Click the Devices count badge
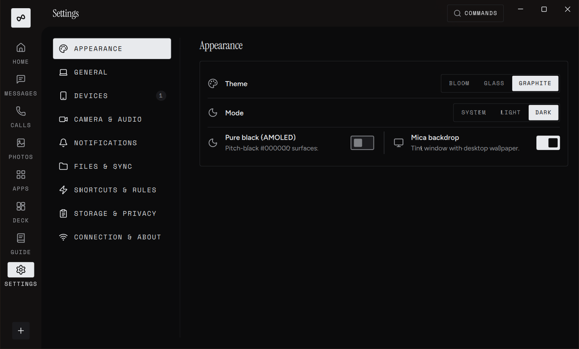Screen dimensions: 579x349 click(x=161, y=96)
